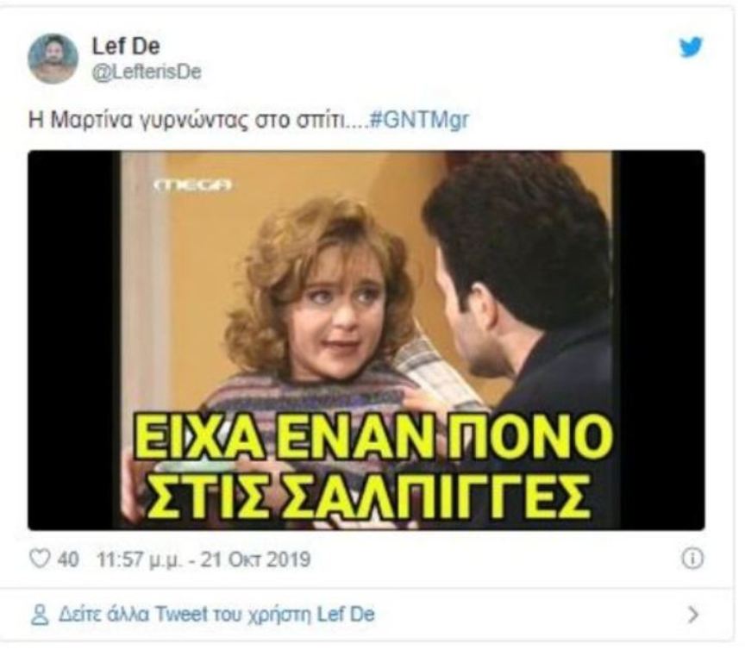Follow the #GNTMgr hashtag link
Image resolution: width=745 pixels, height=650 pixels.
point(419,120)
